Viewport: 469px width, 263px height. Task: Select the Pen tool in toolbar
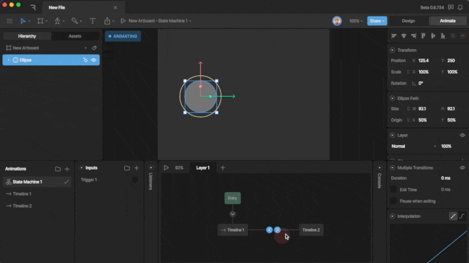pyautogui.click(x=57, y=21)
